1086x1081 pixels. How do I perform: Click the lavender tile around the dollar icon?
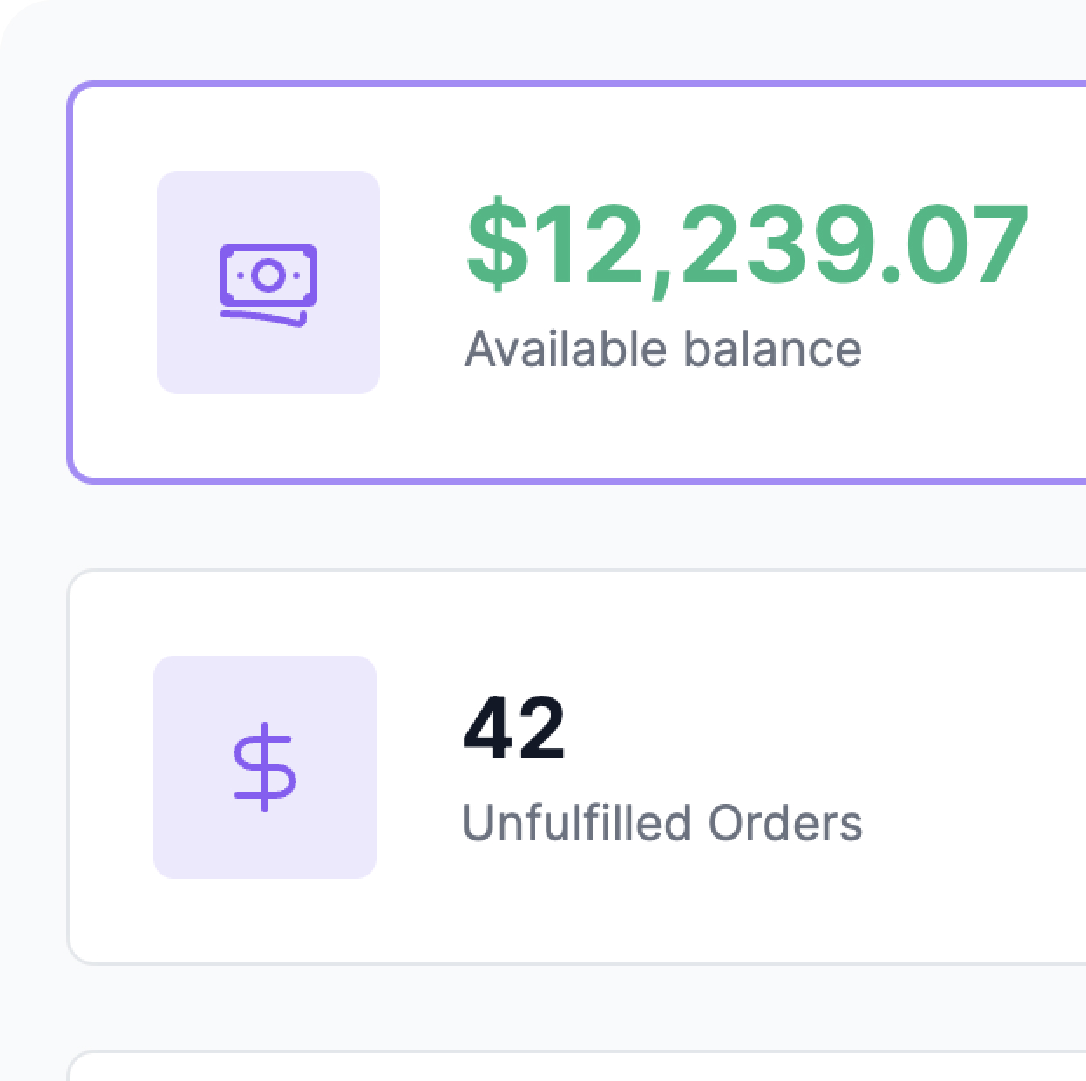coord(265,767)
